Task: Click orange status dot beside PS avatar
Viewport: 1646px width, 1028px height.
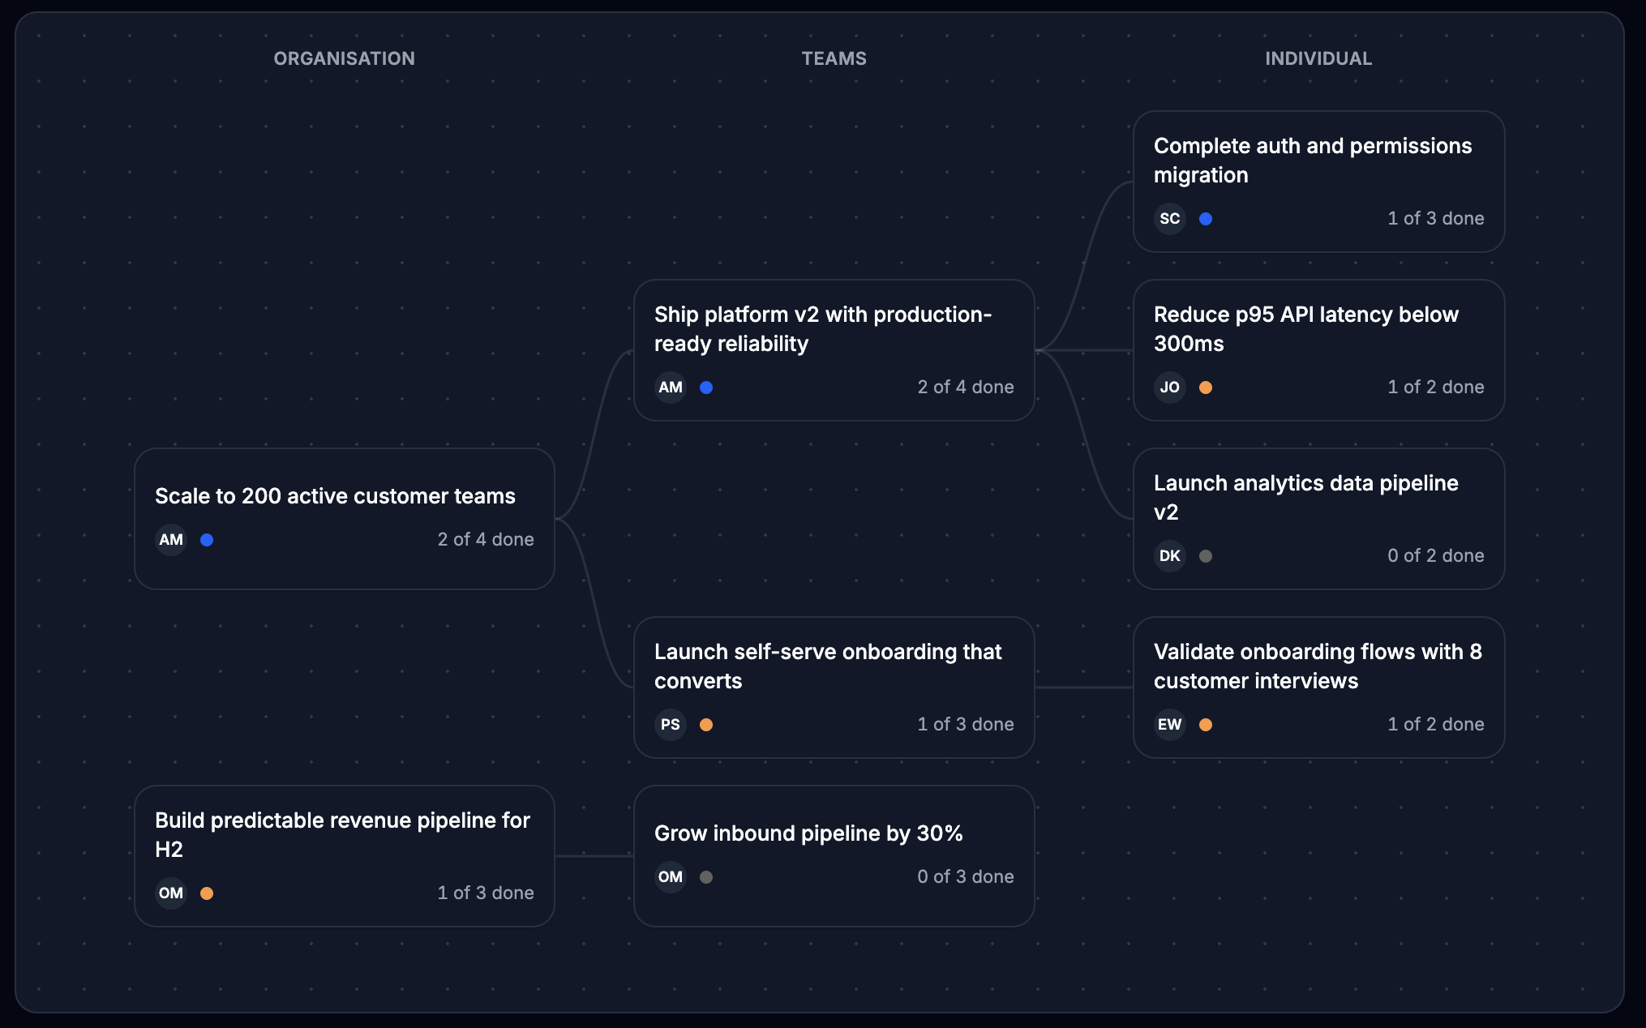Action: 706,725
